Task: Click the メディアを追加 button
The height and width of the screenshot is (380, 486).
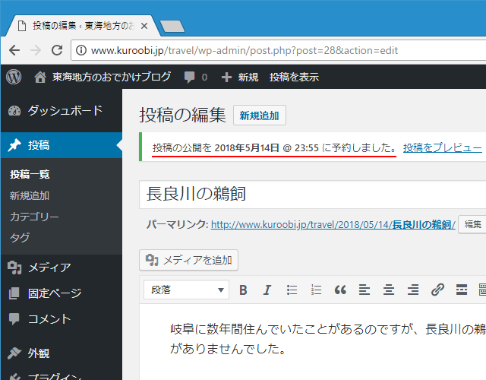Action: coord(188,260)
